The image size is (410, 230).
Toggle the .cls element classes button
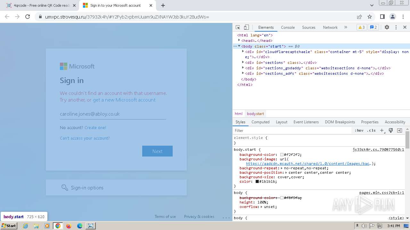(371, 130)
